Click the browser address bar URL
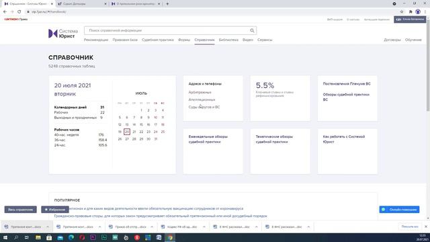Screen dimensions: 430x242 (x=49, y=12)
